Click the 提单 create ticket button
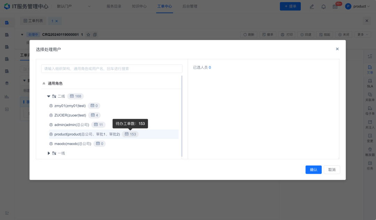The image size is (376, 220). coord(290,6)
